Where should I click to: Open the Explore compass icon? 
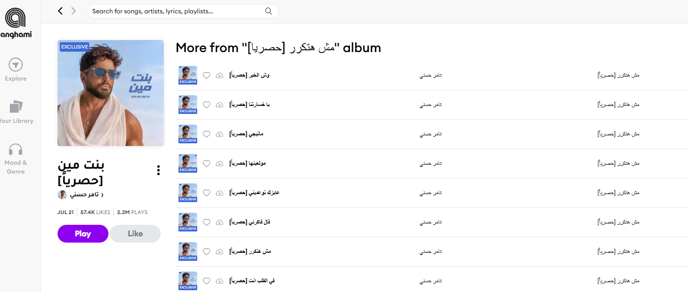pyautogui.click(x=16, y=65)
